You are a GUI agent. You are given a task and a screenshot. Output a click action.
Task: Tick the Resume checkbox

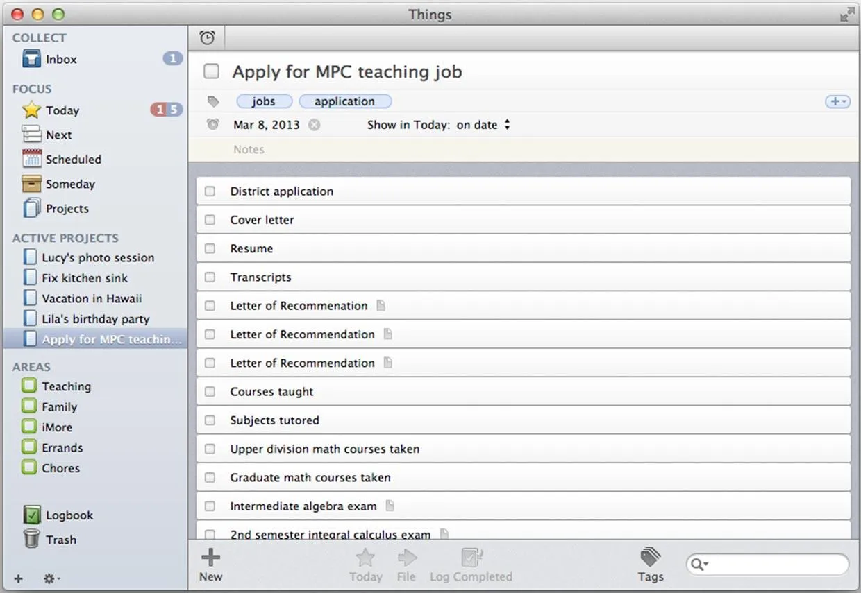(210, 248)
